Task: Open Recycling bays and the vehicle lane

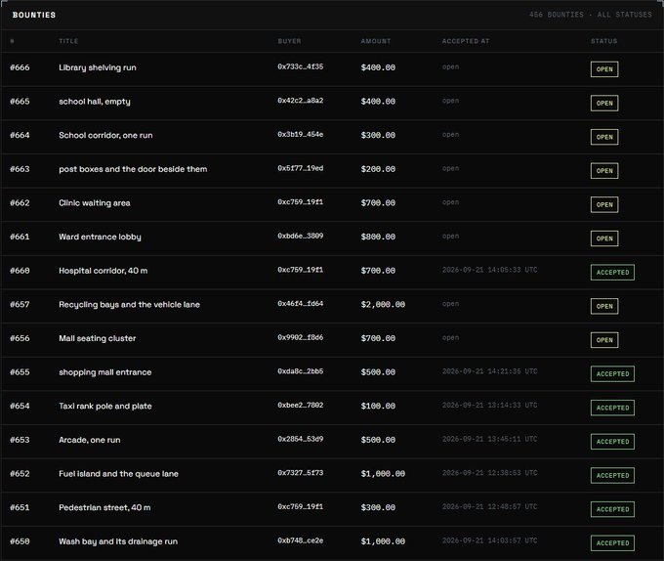Action: click(x=129, y=304)
